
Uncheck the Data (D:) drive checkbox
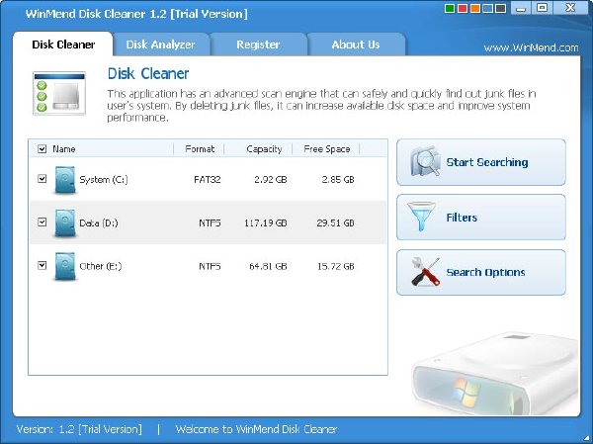pos(42,222)
